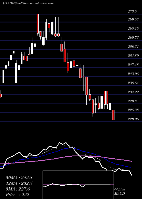Click the 5MA : 227.6 readout
The width and height of the screenshot is (142, 199).
(x=18, y=189)
